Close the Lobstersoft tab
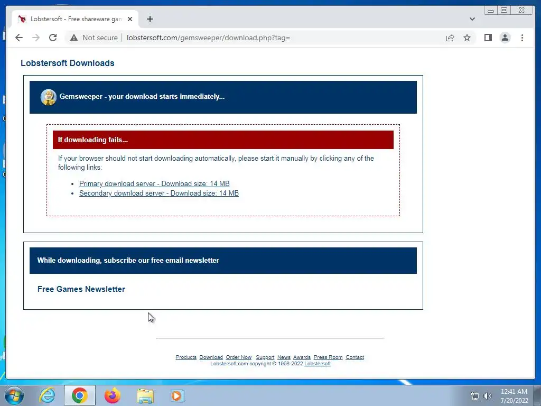This screenshot has width=541, height=406. click(x=130, y=19)
